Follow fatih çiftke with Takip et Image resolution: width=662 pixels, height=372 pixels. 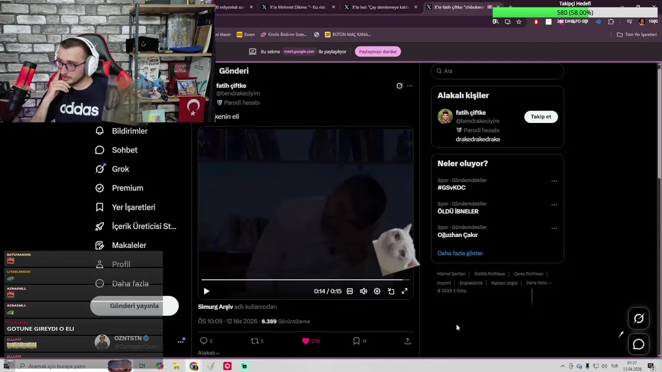pyautogui.click(x=541, y=117)
